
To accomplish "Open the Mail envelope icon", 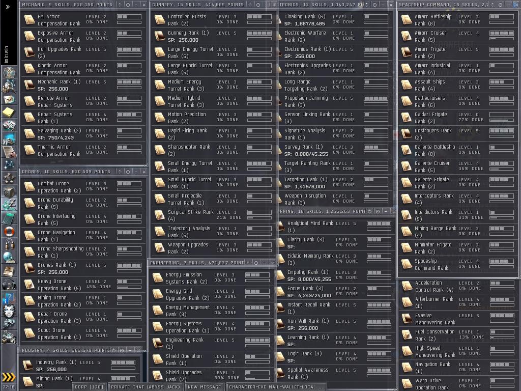I will pyautogui.click(x=9, y=99).
